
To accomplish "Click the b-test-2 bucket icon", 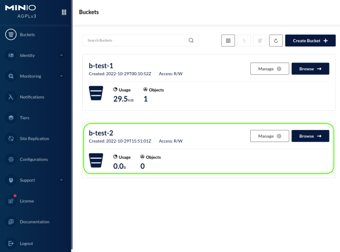I will 96,161.
